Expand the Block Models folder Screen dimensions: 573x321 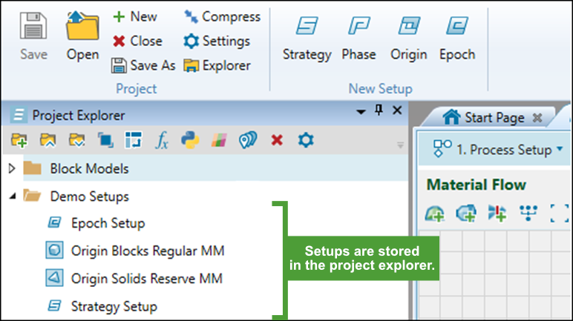[12, 168]
